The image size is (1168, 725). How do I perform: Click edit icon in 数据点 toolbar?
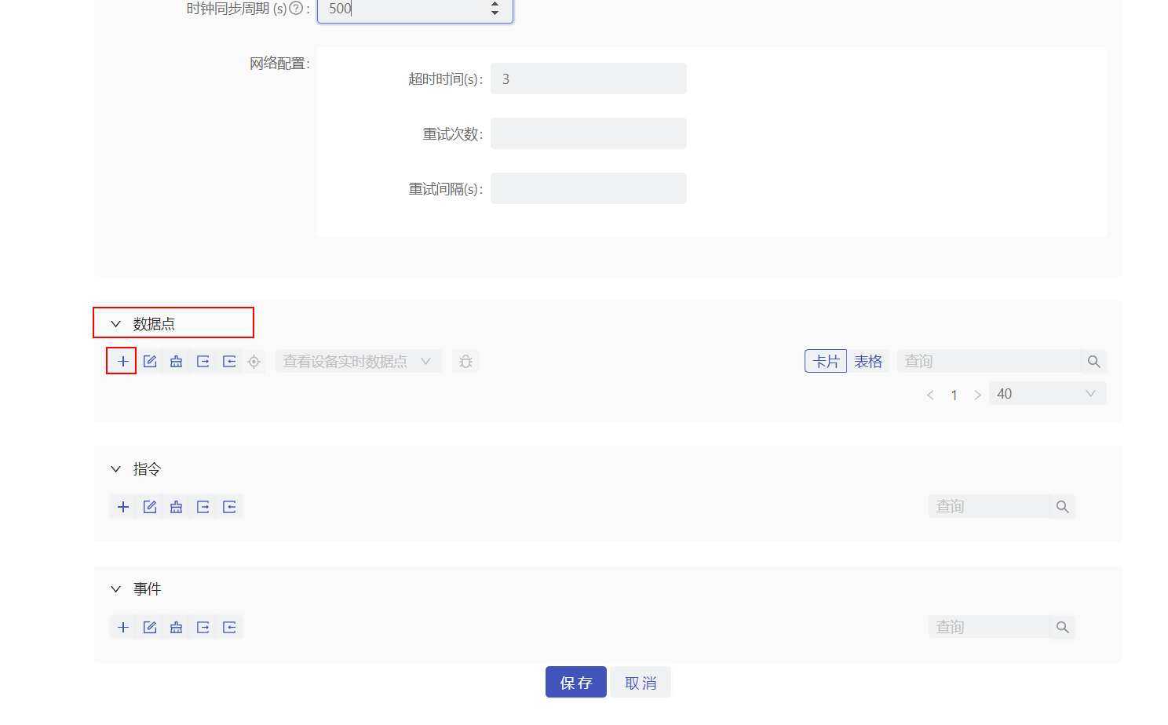pos(149,361)
